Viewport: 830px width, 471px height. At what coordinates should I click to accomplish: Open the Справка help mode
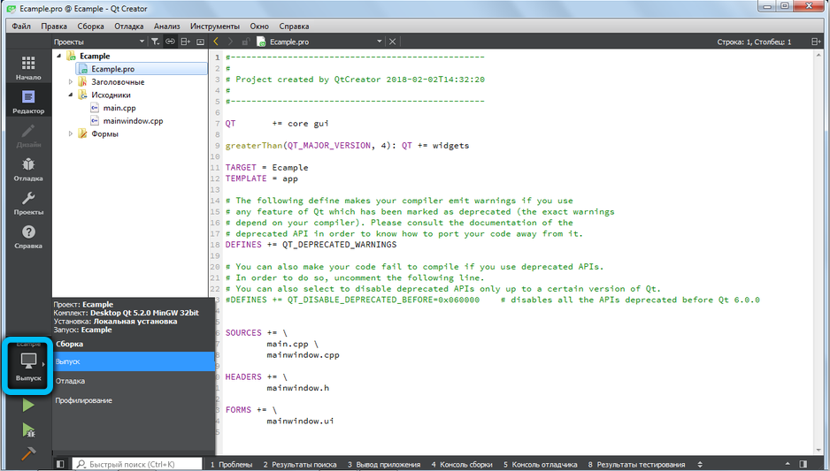click(27, 237)
